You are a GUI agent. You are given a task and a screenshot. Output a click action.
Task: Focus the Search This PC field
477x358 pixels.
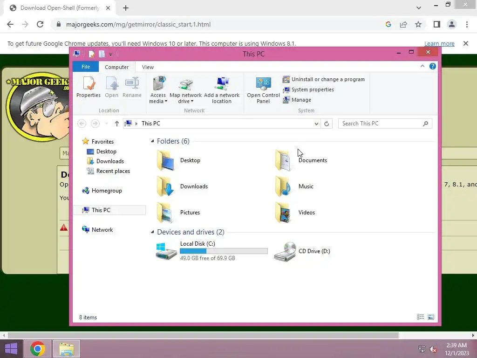[385, 123]
